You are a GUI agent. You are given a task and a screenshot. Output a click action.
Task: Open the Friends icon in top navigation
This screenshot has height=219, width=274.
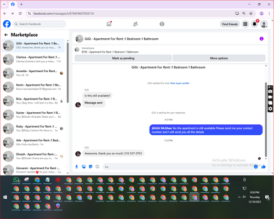[135, 24]
